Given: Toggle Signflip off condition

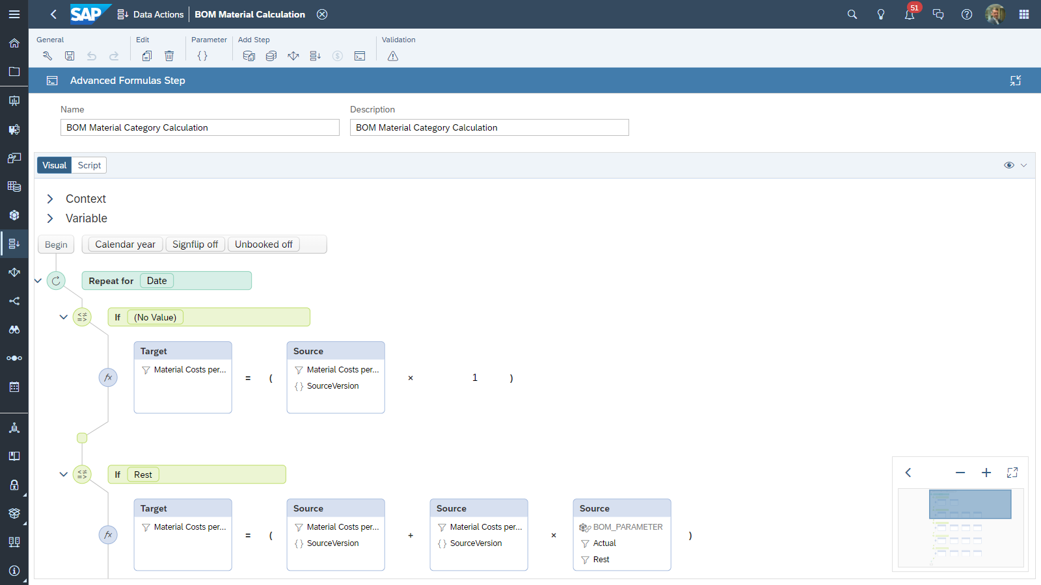Looking at the screenshot, I should click(x=195, y=244).
